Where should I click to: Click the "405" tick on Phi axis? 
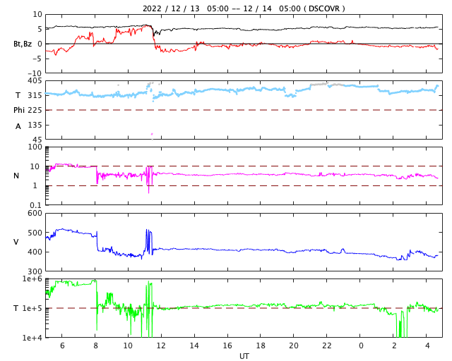tap(35, 81)
